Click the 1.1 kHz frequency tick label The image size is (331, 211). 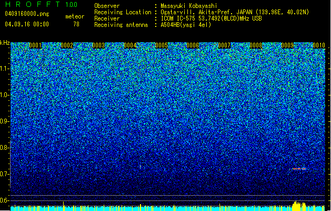(5, 69)
